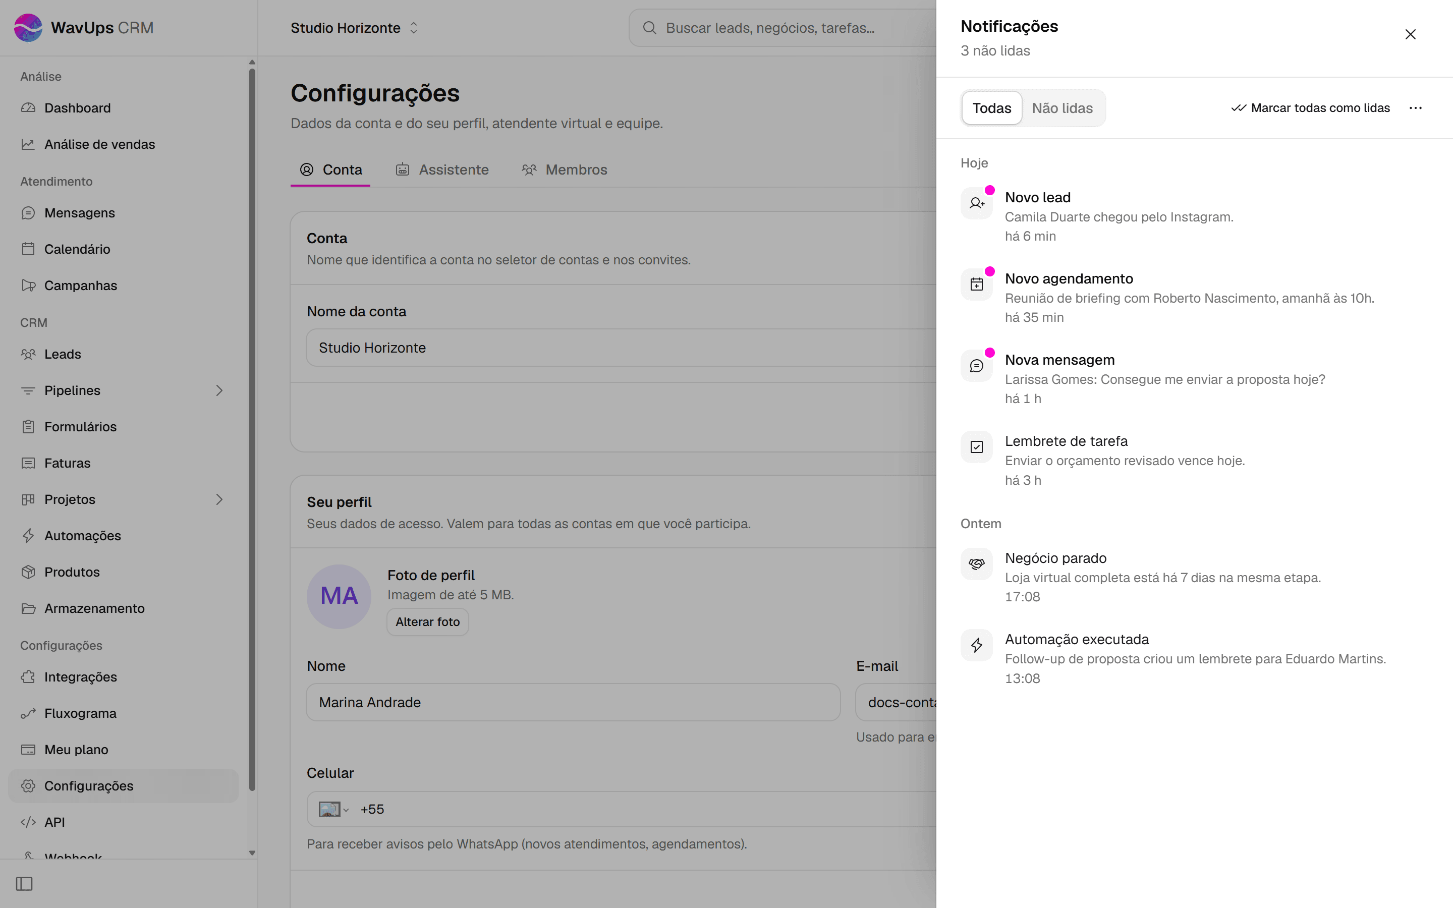Open Formulários from the sidebar

click(x=124, y=427)
